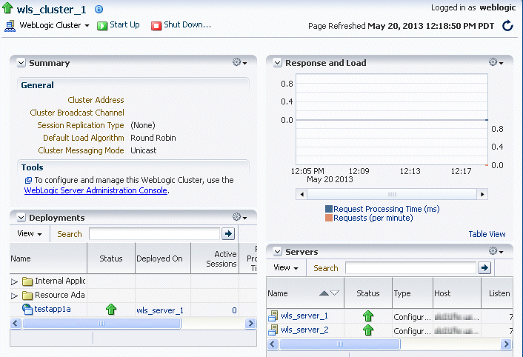
Task: Open the Table View link
Action: 487,234
